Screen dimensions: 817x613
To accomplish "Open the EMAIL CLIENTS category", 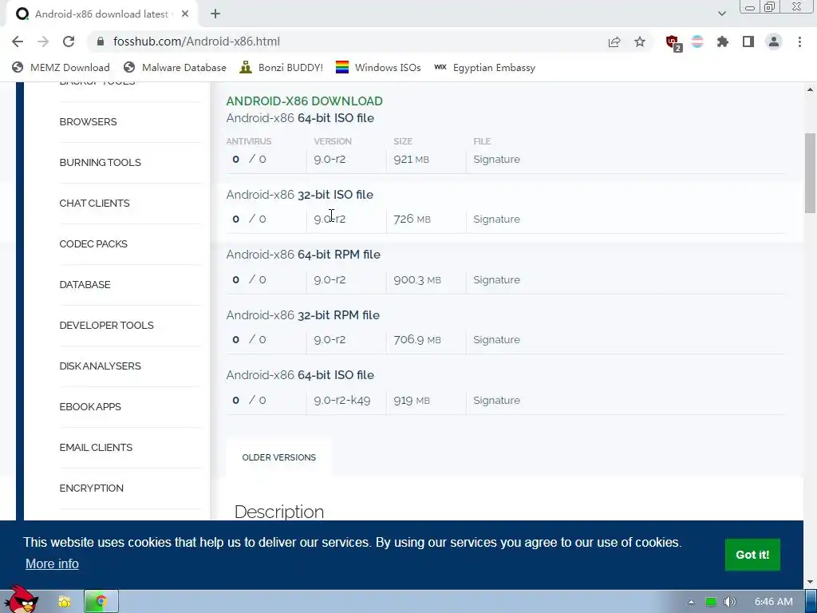I will pyautogui.click(x=96, y=447).
